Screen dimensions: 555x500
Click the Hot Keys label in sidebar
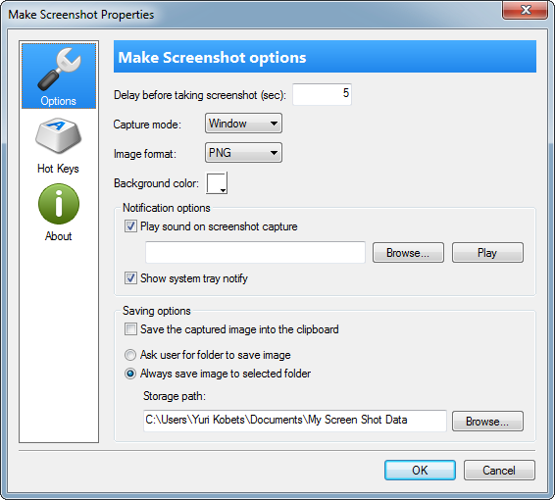[x=58, y=169]
